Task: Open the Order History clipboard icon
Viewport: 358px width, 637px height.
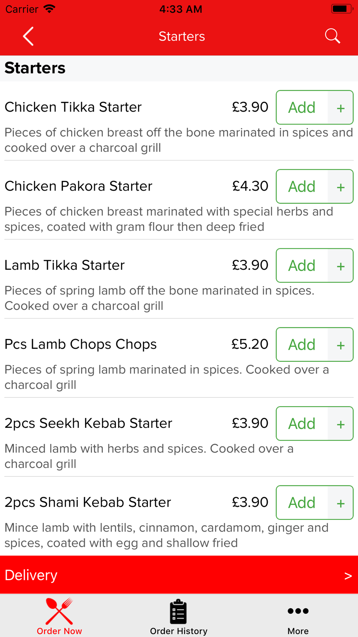Action: point(178,611)
